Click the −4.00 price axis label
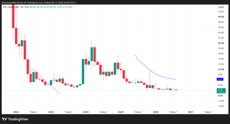The height and width of the screenshot is (124, 230). point(221,106)
